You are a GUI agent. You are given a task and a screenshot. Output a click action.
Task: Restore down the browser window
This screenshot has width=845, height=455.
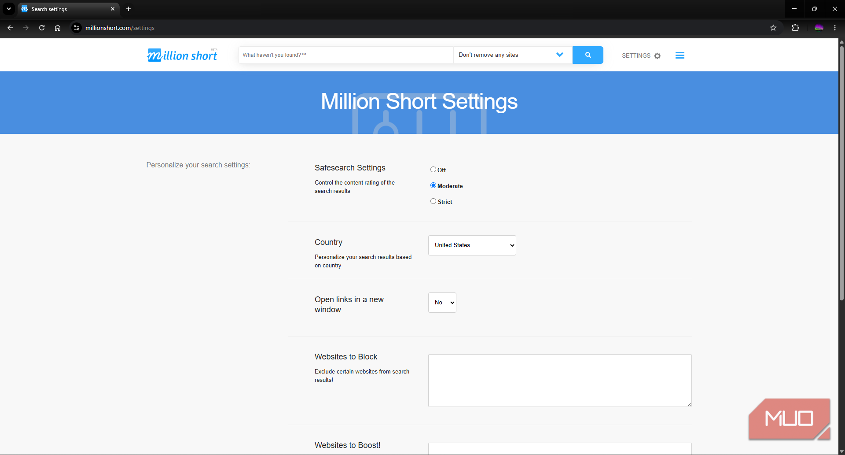coord(815,9)
